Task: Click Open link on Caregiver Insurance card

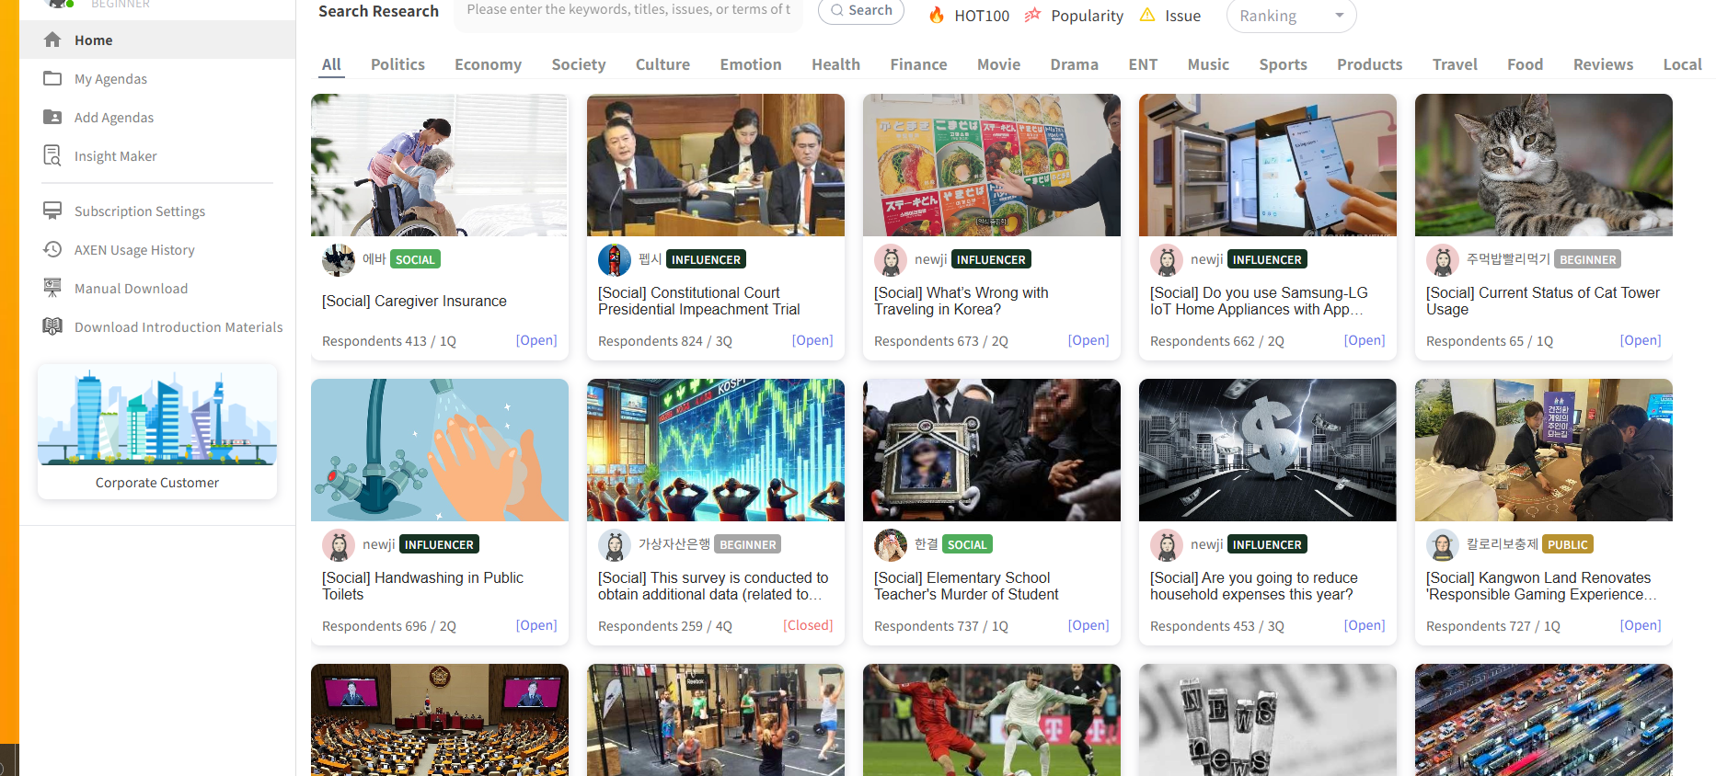Action: 536,340
